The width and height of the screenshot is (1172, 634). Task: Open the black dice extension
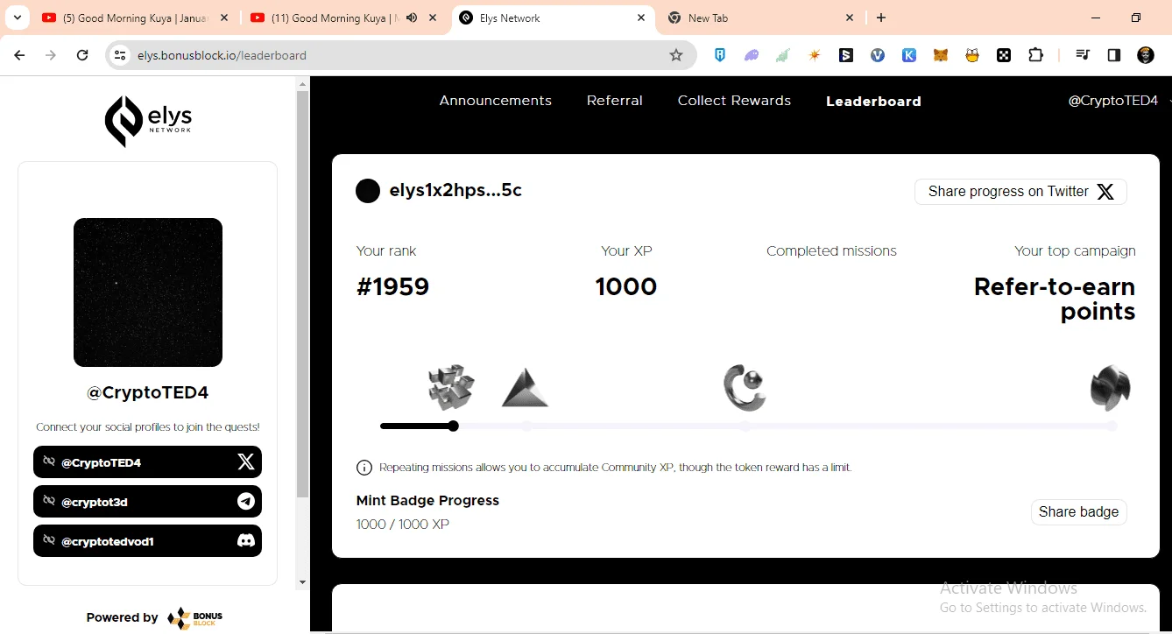pos(1004,55)
